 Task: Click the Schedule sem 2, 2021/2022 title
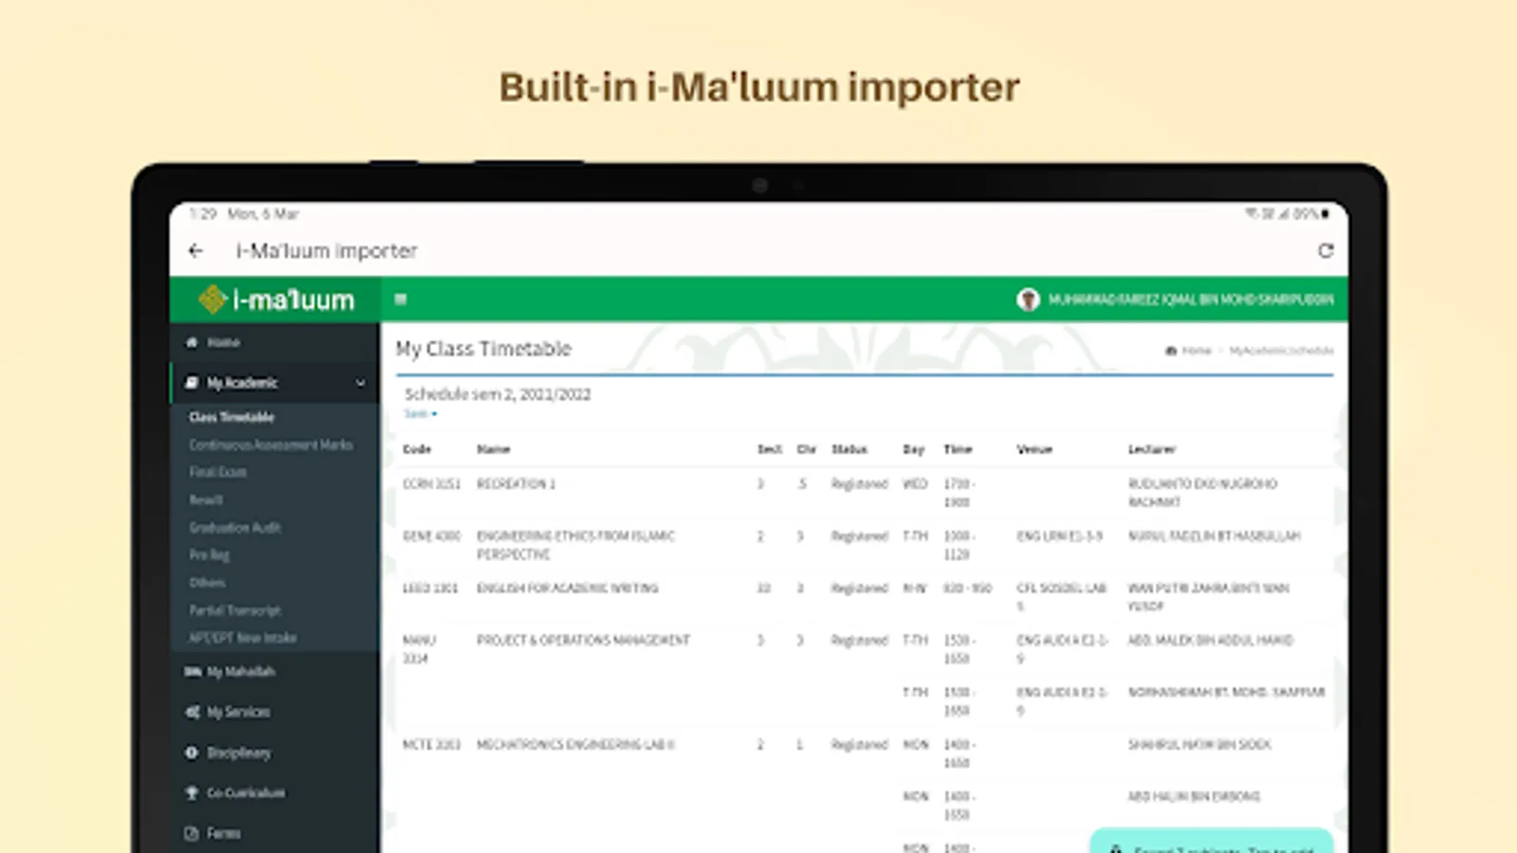(498, 394)
